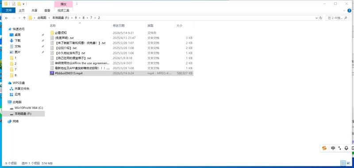Switch to details view layout
354x168 pixels.
click(x=343, y=163)
